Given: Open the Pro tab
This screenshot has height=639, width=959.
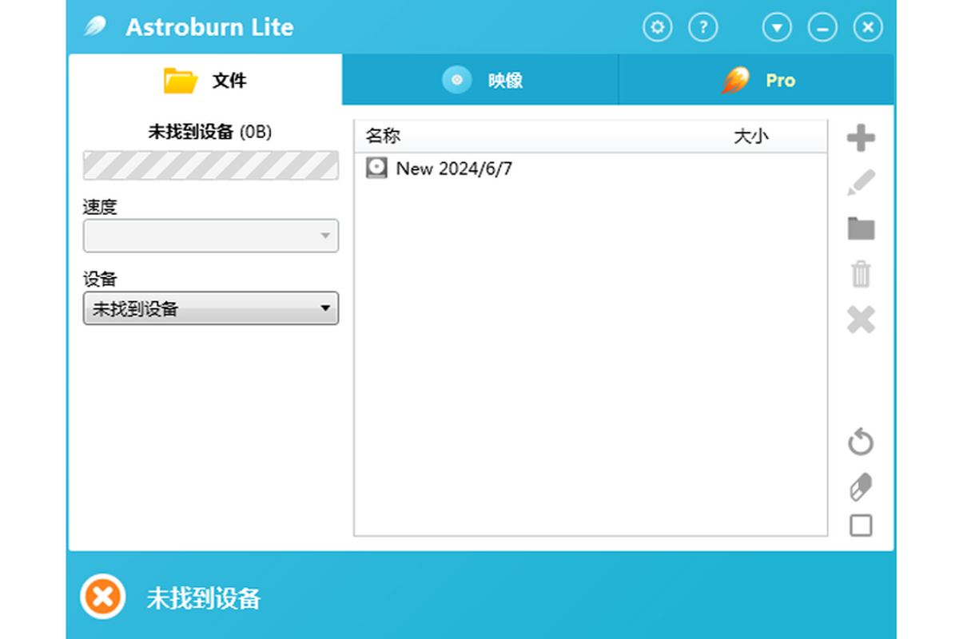Looking at the screenshot, I should point(756,80).
